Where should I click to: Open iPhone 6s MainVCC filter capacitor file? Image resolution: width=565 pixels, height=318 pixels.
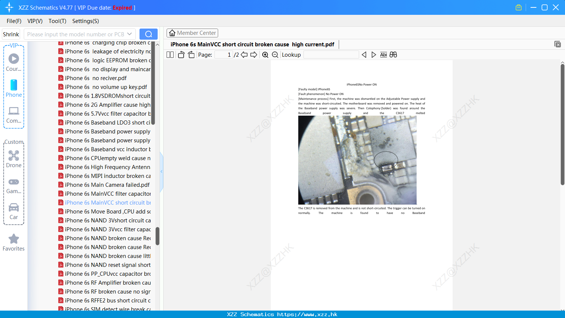tap(105, 194)
